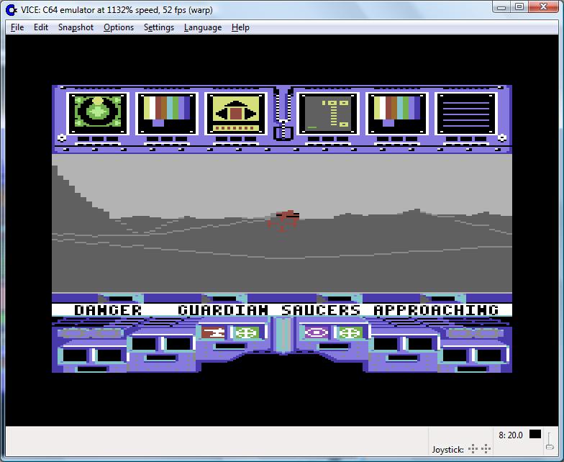
Task: Click the DANGER warning word
Action: [108, 310]
